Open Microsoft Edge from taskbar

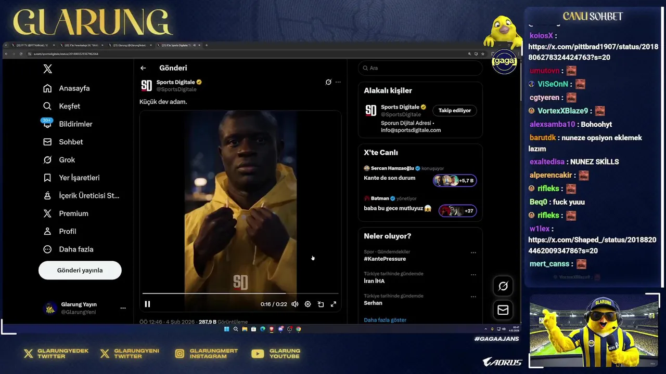(x=263, y=329)
